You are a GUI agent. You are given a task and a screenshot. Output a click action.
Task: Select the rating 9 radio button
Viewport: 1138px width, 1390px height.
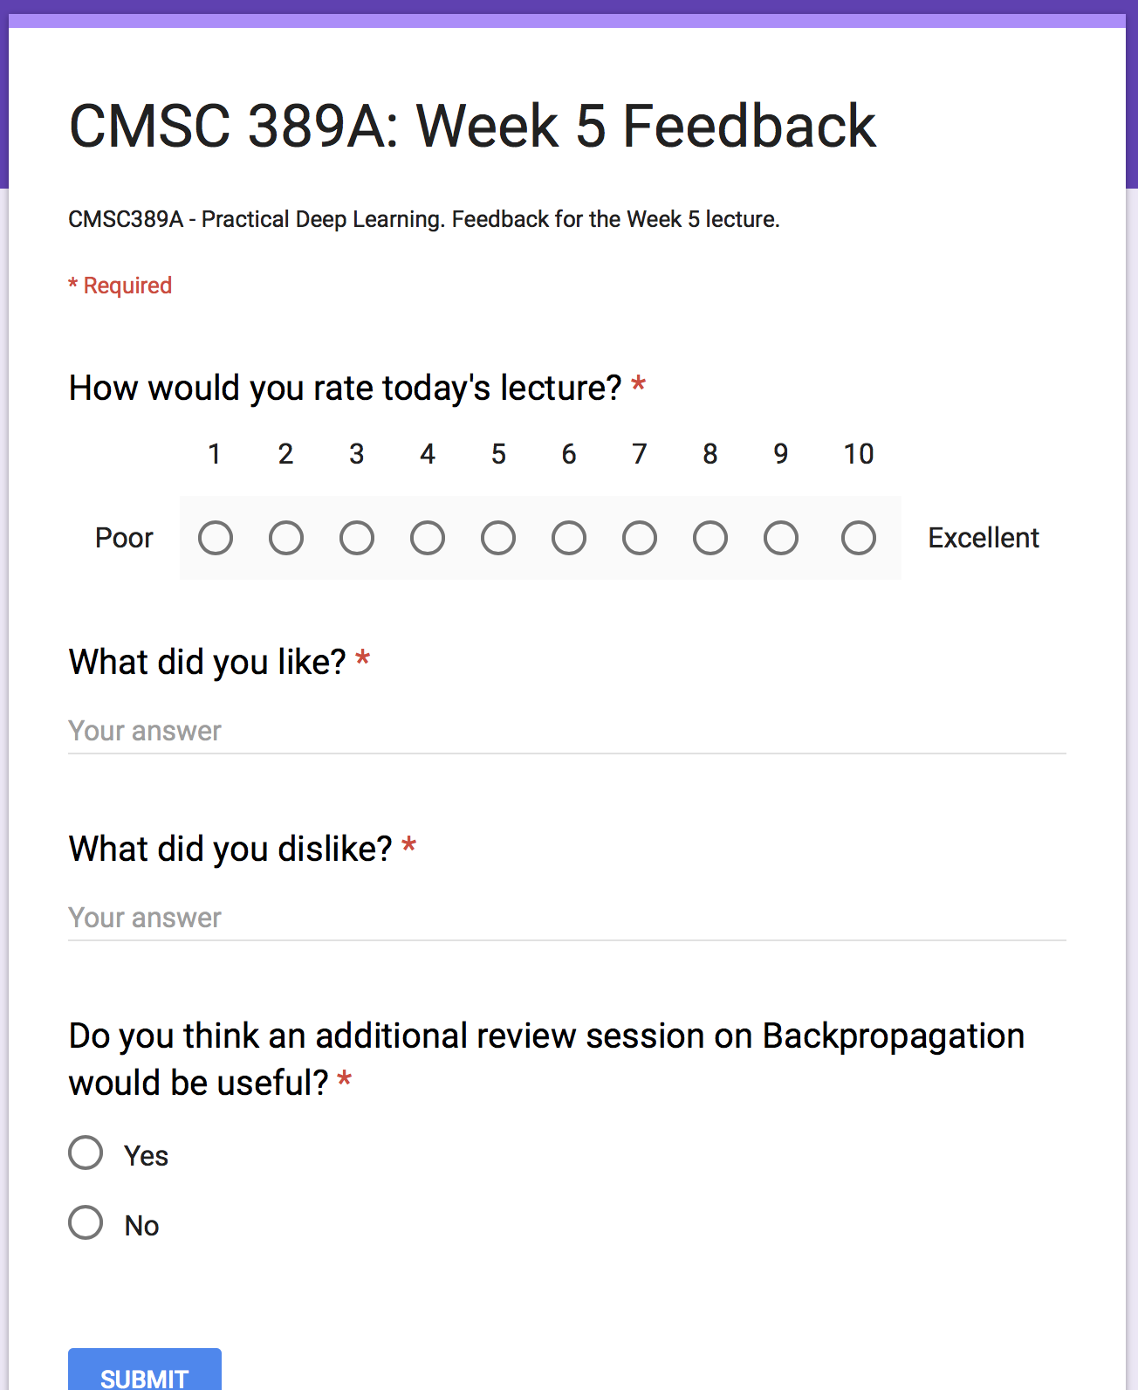pyautogui.click(x=781, y=538)
